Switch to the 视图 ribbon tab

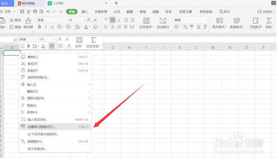pyautogui.click(x=155, y=12)
